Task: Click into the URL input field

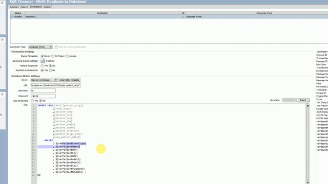Action: click(x=55, y=85)
